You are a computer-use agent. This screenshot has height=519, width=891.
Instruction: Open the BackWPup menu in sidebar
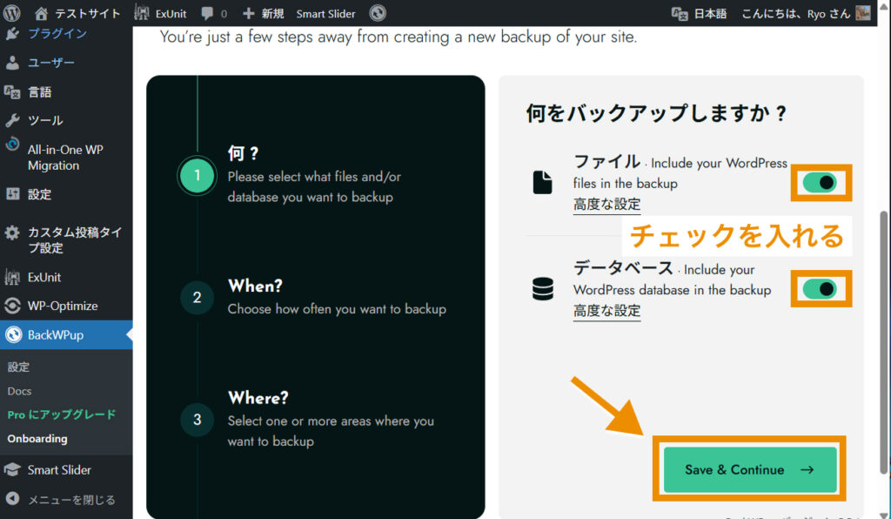(56, 334)
